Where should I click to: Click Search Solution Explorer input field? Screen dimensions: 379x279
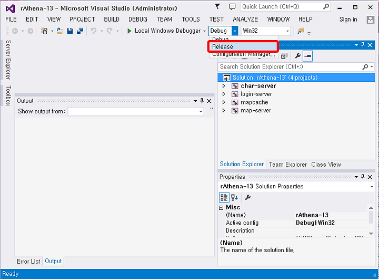click(290, 66)
